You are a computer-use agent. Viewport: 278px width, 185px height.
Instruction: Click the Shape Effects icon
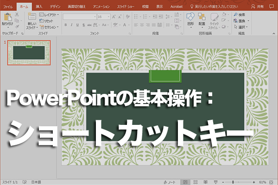pos(224,27)
